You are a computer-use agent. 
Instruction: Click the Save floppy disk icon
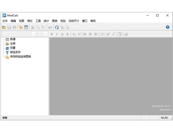pos(9,27)
